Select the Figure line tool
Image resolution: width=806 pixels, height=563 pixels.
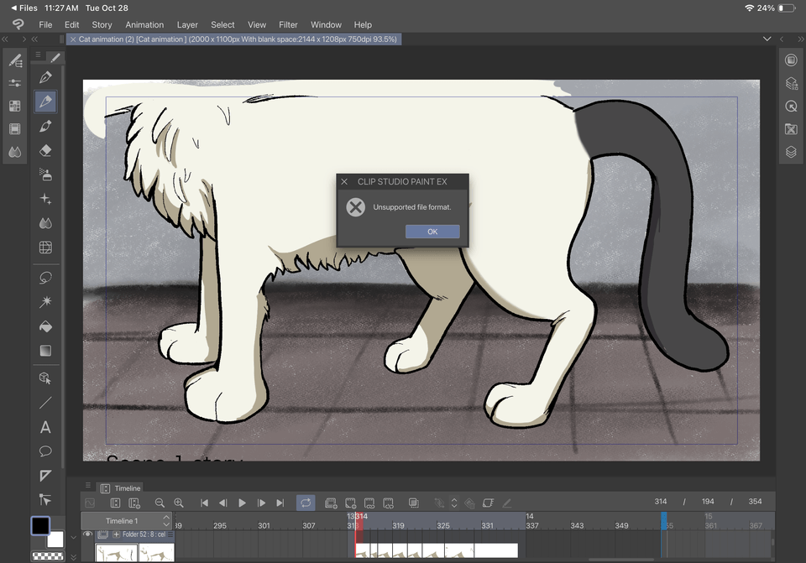[x=45, y=403]
